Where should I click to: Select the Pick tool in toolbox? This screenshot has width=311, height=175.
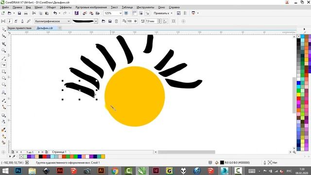point(3,29)
